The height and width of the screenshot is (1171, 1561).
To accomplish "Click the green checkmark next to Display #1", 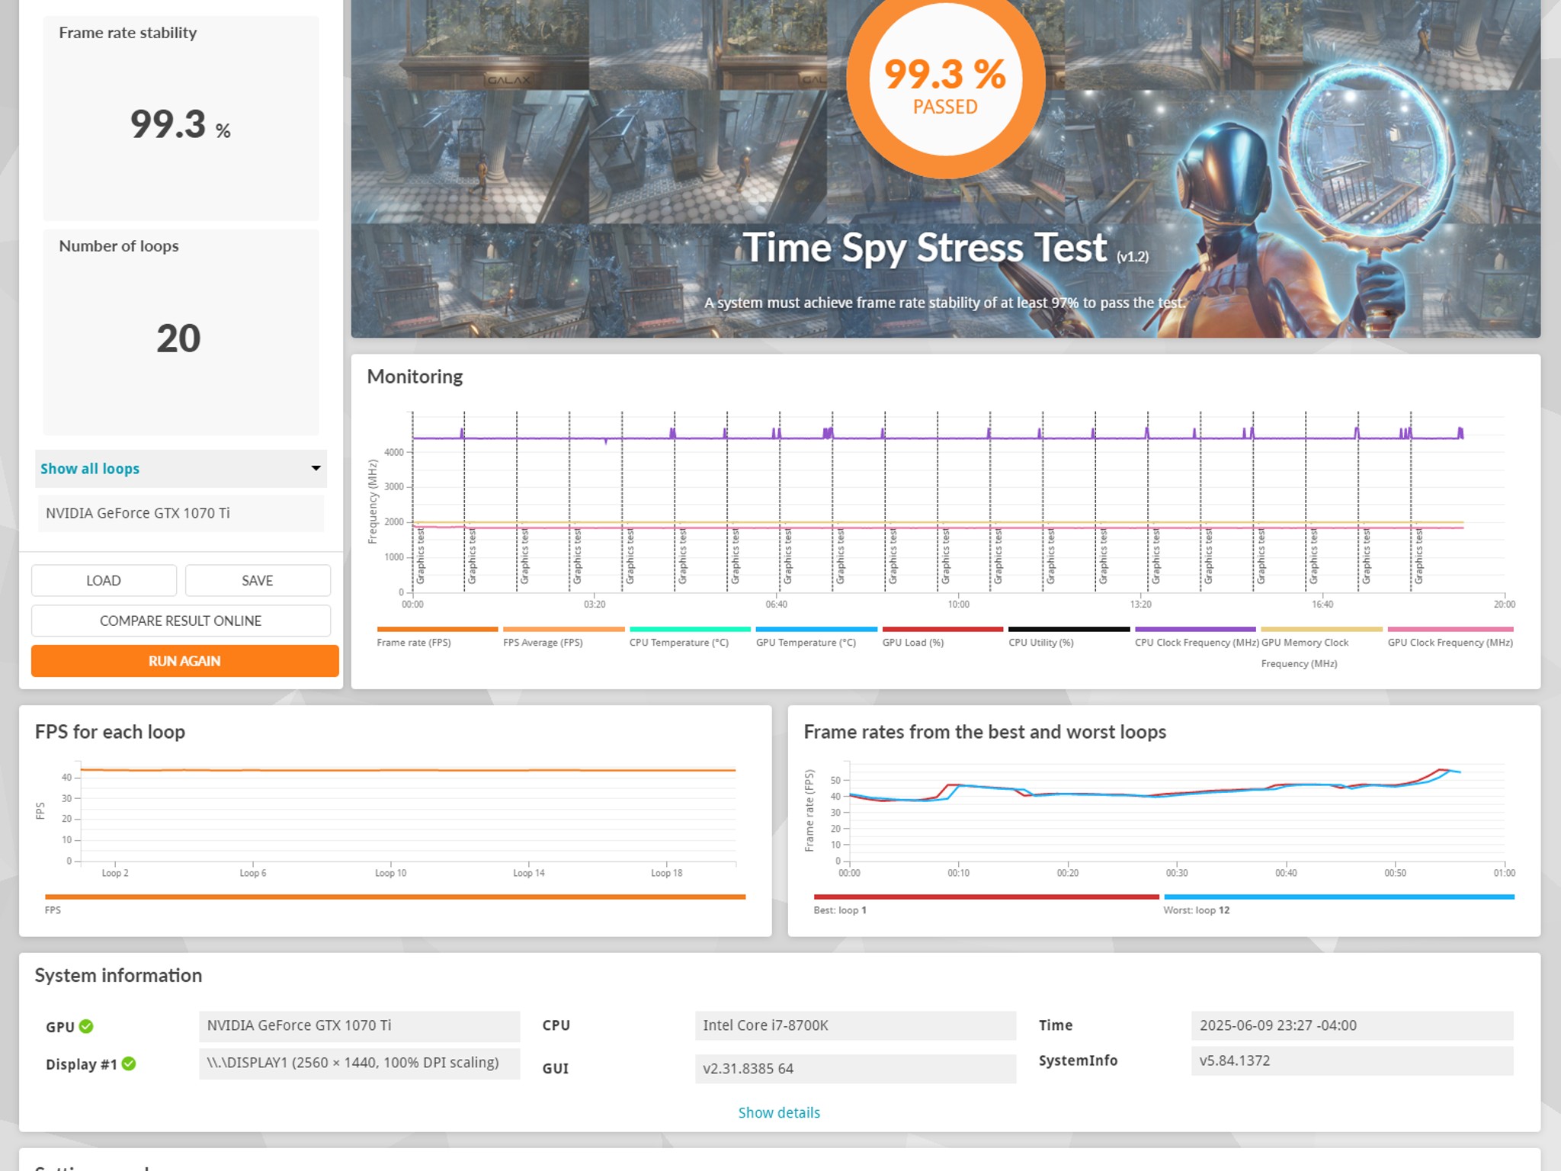I will 129,1064.
